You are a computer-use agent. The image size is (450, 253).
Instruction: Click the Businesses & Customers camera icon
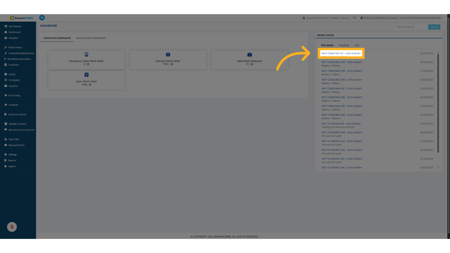coord(6,130)
